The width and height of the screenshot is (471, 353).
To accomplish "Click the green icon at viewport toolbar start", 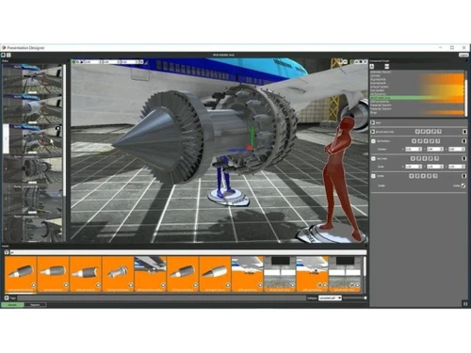I will point(73,62).
